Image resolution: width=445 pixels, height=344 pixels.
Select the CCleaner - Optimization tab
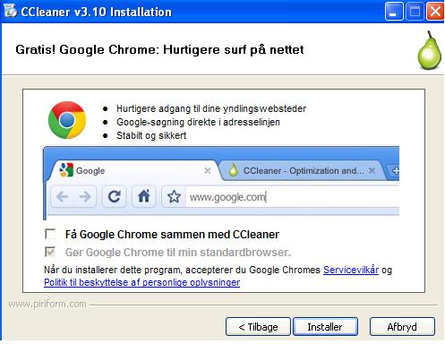(x=302, y=170)
